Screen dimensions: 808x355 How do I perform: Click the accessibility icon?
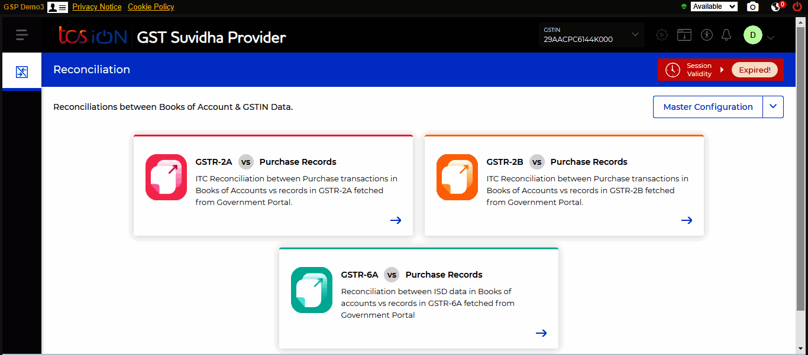pos(707,35)
